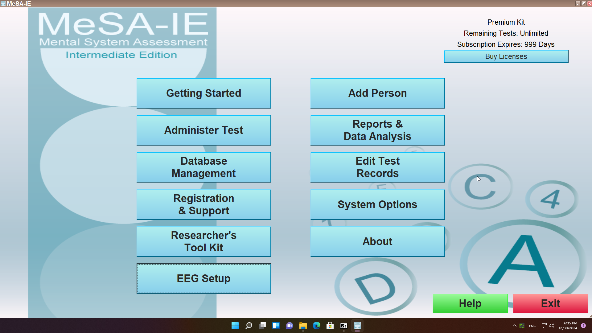The height and width of the screenshot is (333, 592).
Task: Switch the ENG input language indicator
Action: click(x=532, y=326)
